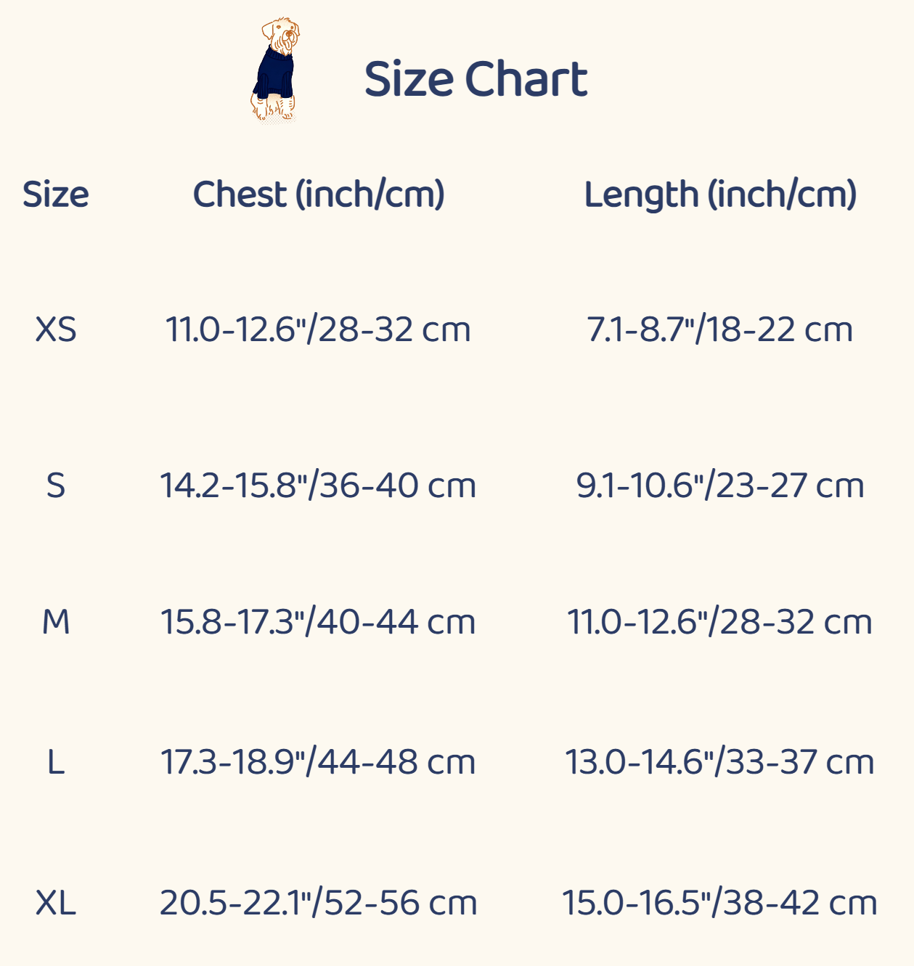Click S length measurement 23-27 cm
The width and height of the screenshot is (914, 966).
coord(720,486)
